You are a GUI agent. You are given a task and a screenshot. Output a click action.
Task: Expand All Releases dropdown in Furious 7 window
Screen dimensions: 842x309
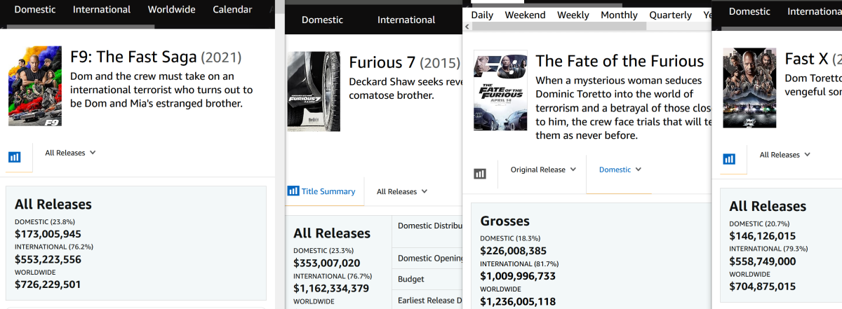coord(402,191)
